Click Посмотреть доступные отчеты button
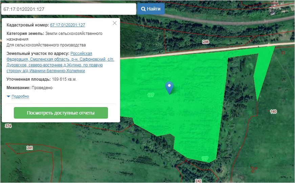This screenshot has height=183, width=295. (61, 113)
